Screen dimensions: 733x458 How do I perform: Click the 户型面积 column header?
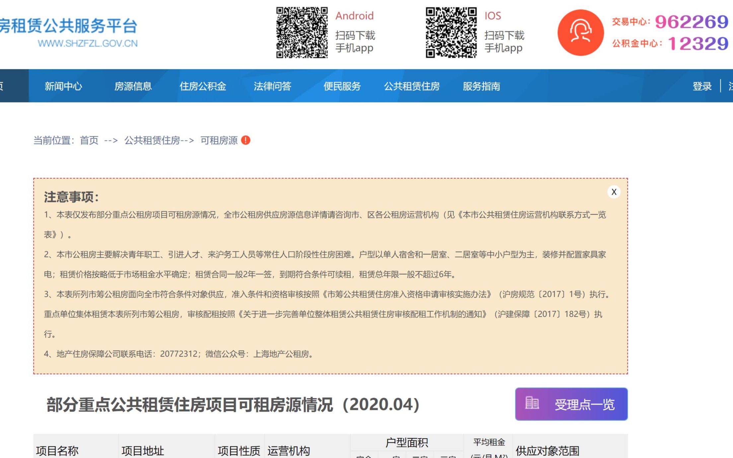click(x=407, y=442)
